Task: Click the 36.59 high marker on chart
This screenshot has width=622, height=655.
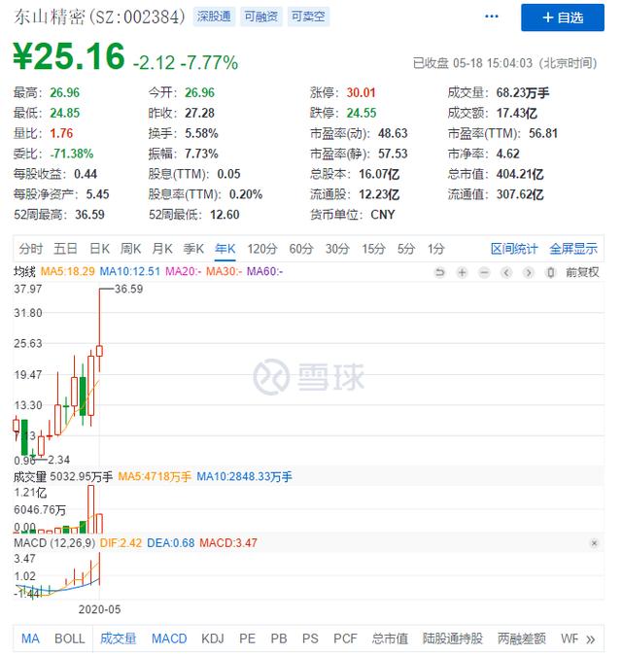Action: coord(128,289)
